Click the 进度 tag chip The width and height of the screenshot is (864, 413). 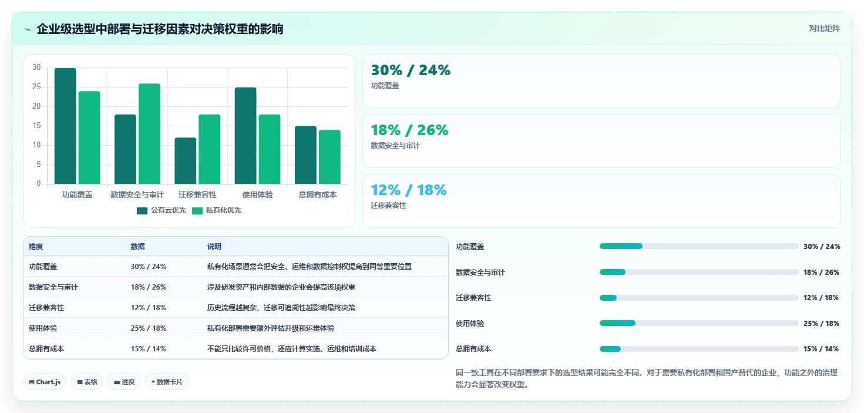click(124, 382)
